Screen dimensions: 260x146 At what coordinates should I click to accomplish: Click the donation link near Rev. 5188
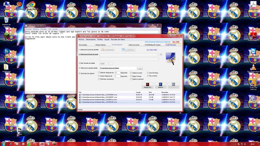click(158, 42)
